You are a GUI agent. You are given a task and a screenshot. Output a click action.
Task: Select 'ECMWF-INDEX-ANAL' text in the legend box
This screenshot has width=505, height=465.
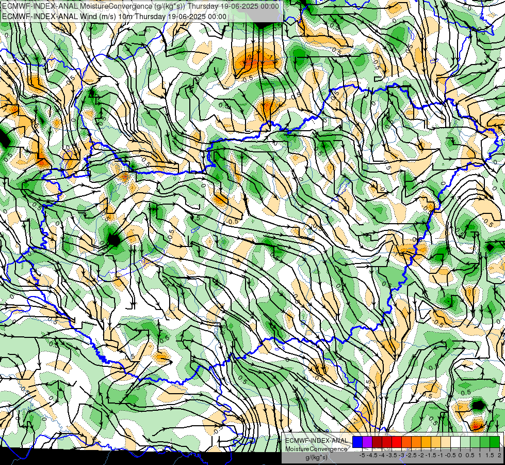point(316,441)
